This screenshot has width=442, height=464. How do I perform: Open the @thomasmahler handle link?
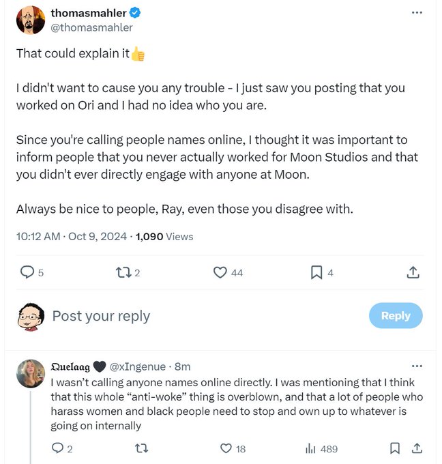[x=91, y=28]
